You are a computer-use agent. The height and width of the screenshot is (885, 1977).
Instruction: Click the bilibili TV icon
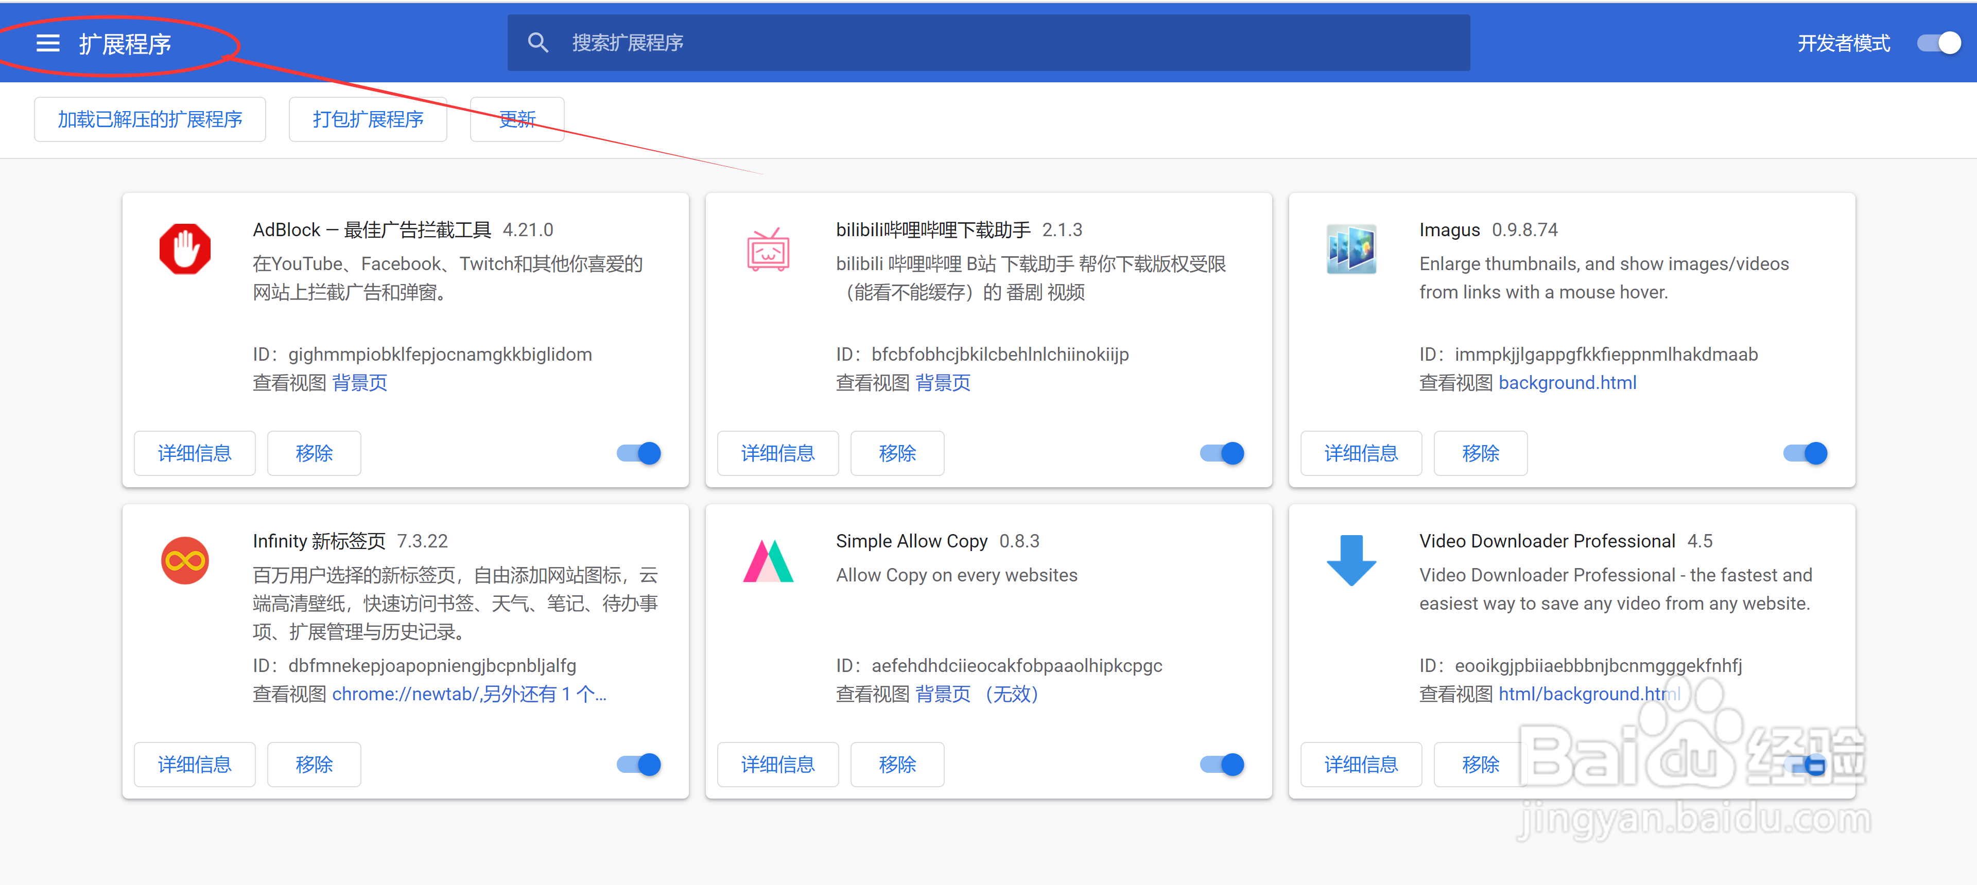(768, 249)
